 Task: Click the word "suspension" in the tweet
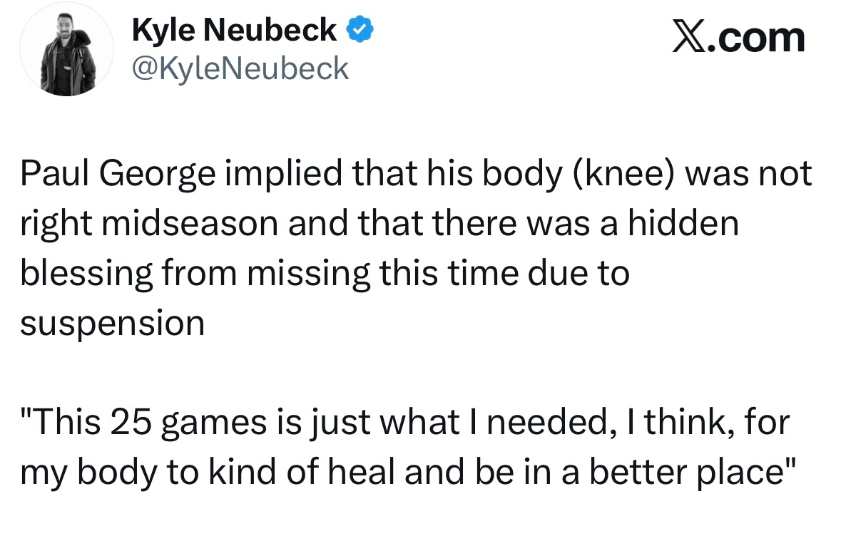click(112, 323)
